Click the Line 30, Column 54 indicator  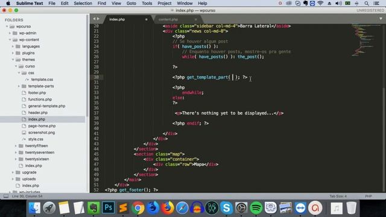pos(27,196)
